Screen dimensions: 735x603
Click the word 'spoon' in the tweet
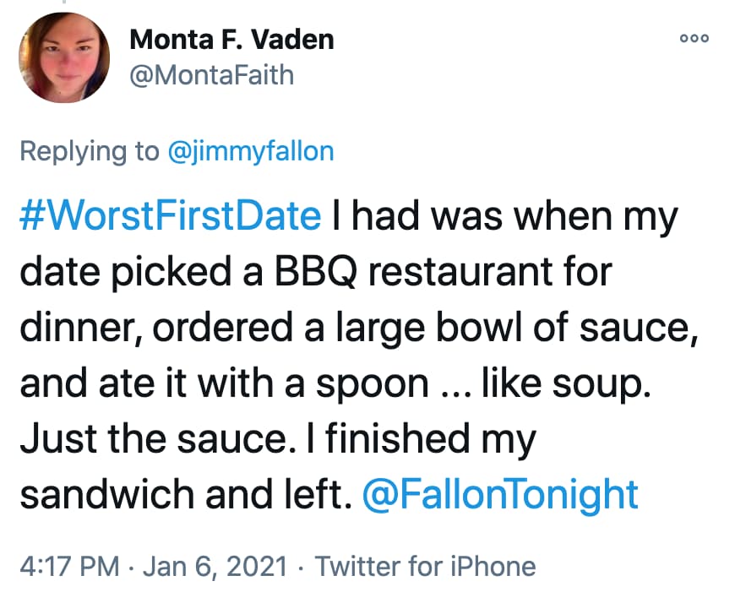tap(379, 383)
